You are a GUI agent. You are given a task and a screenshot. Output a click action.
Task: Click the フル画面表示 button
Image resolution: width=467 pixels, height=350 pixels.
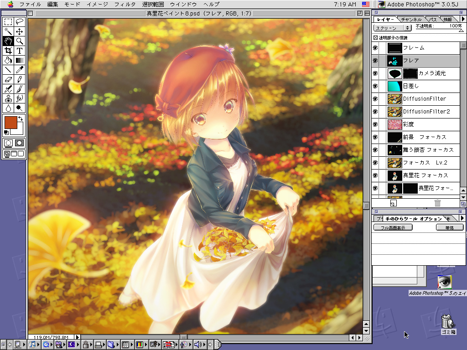(389, 227)
